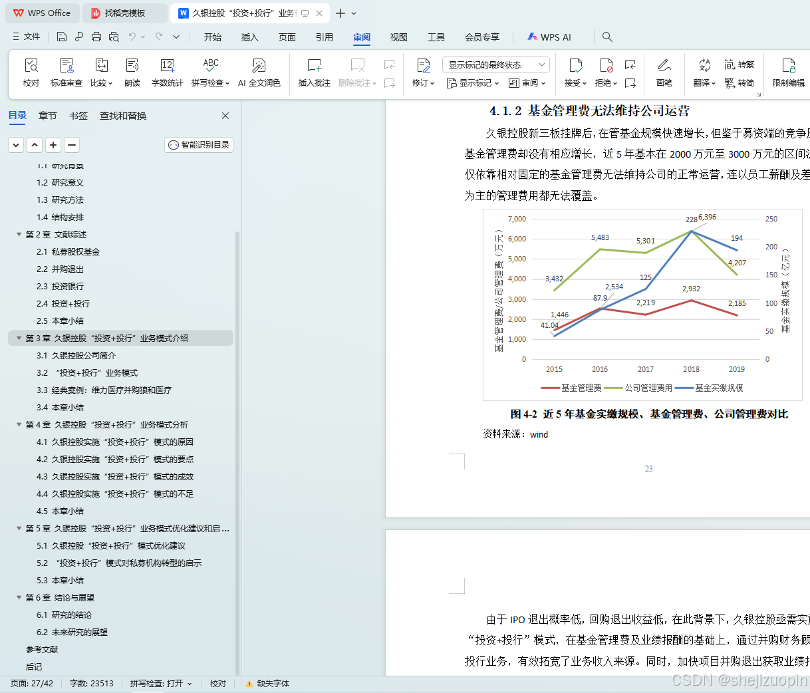
Task: Click the WPS Office home tab
Action: (x=42, y=13)
